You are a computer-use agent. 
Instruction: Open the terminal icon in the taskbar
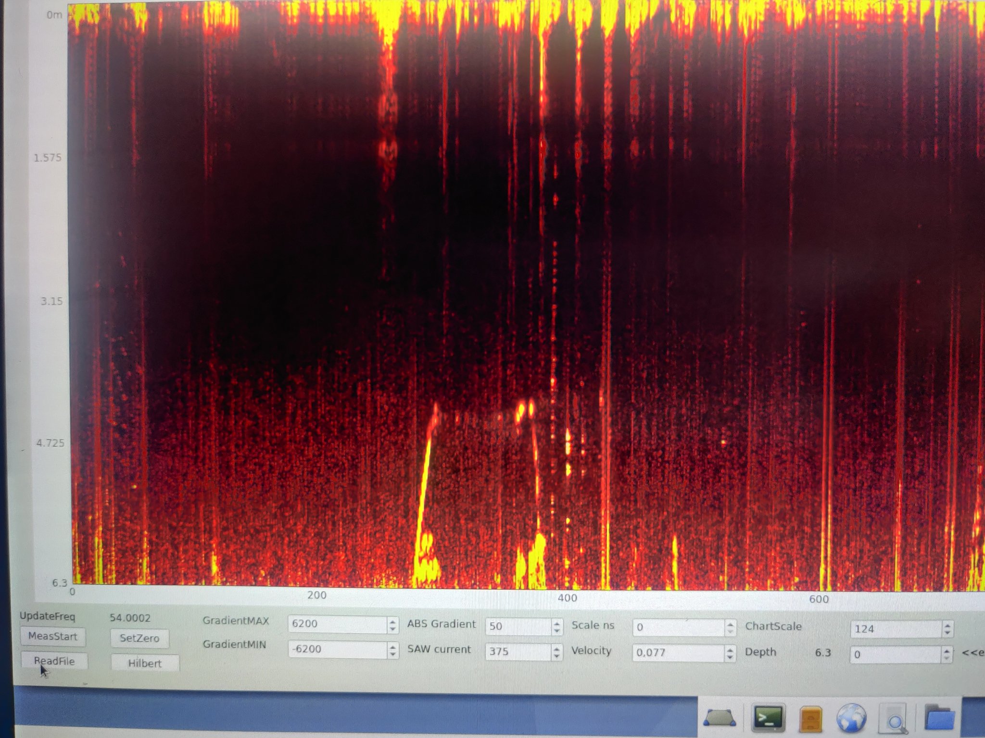768,718
